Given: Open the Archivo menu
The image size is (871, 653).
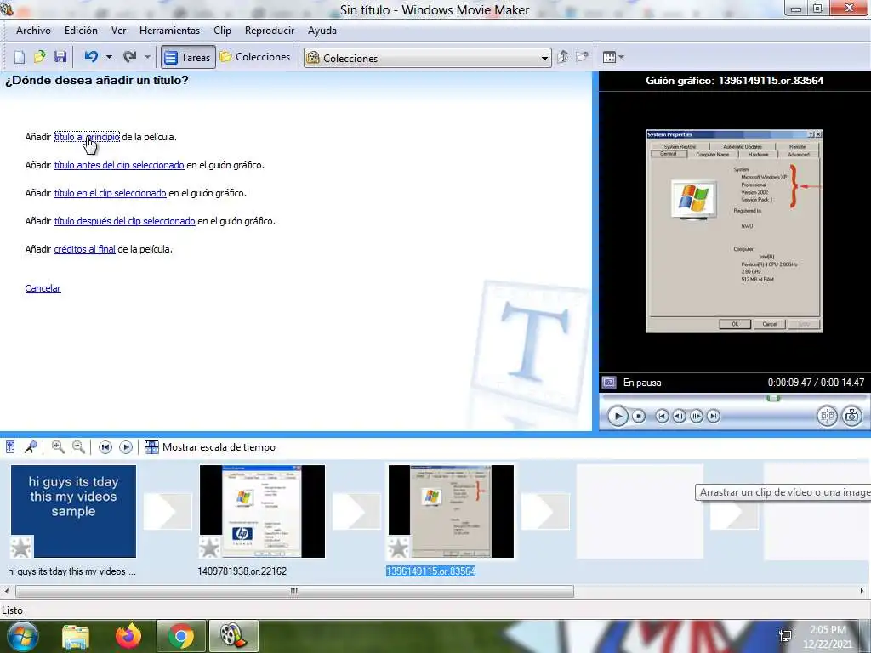Looking at the screenshot, I should coord(33,31).
